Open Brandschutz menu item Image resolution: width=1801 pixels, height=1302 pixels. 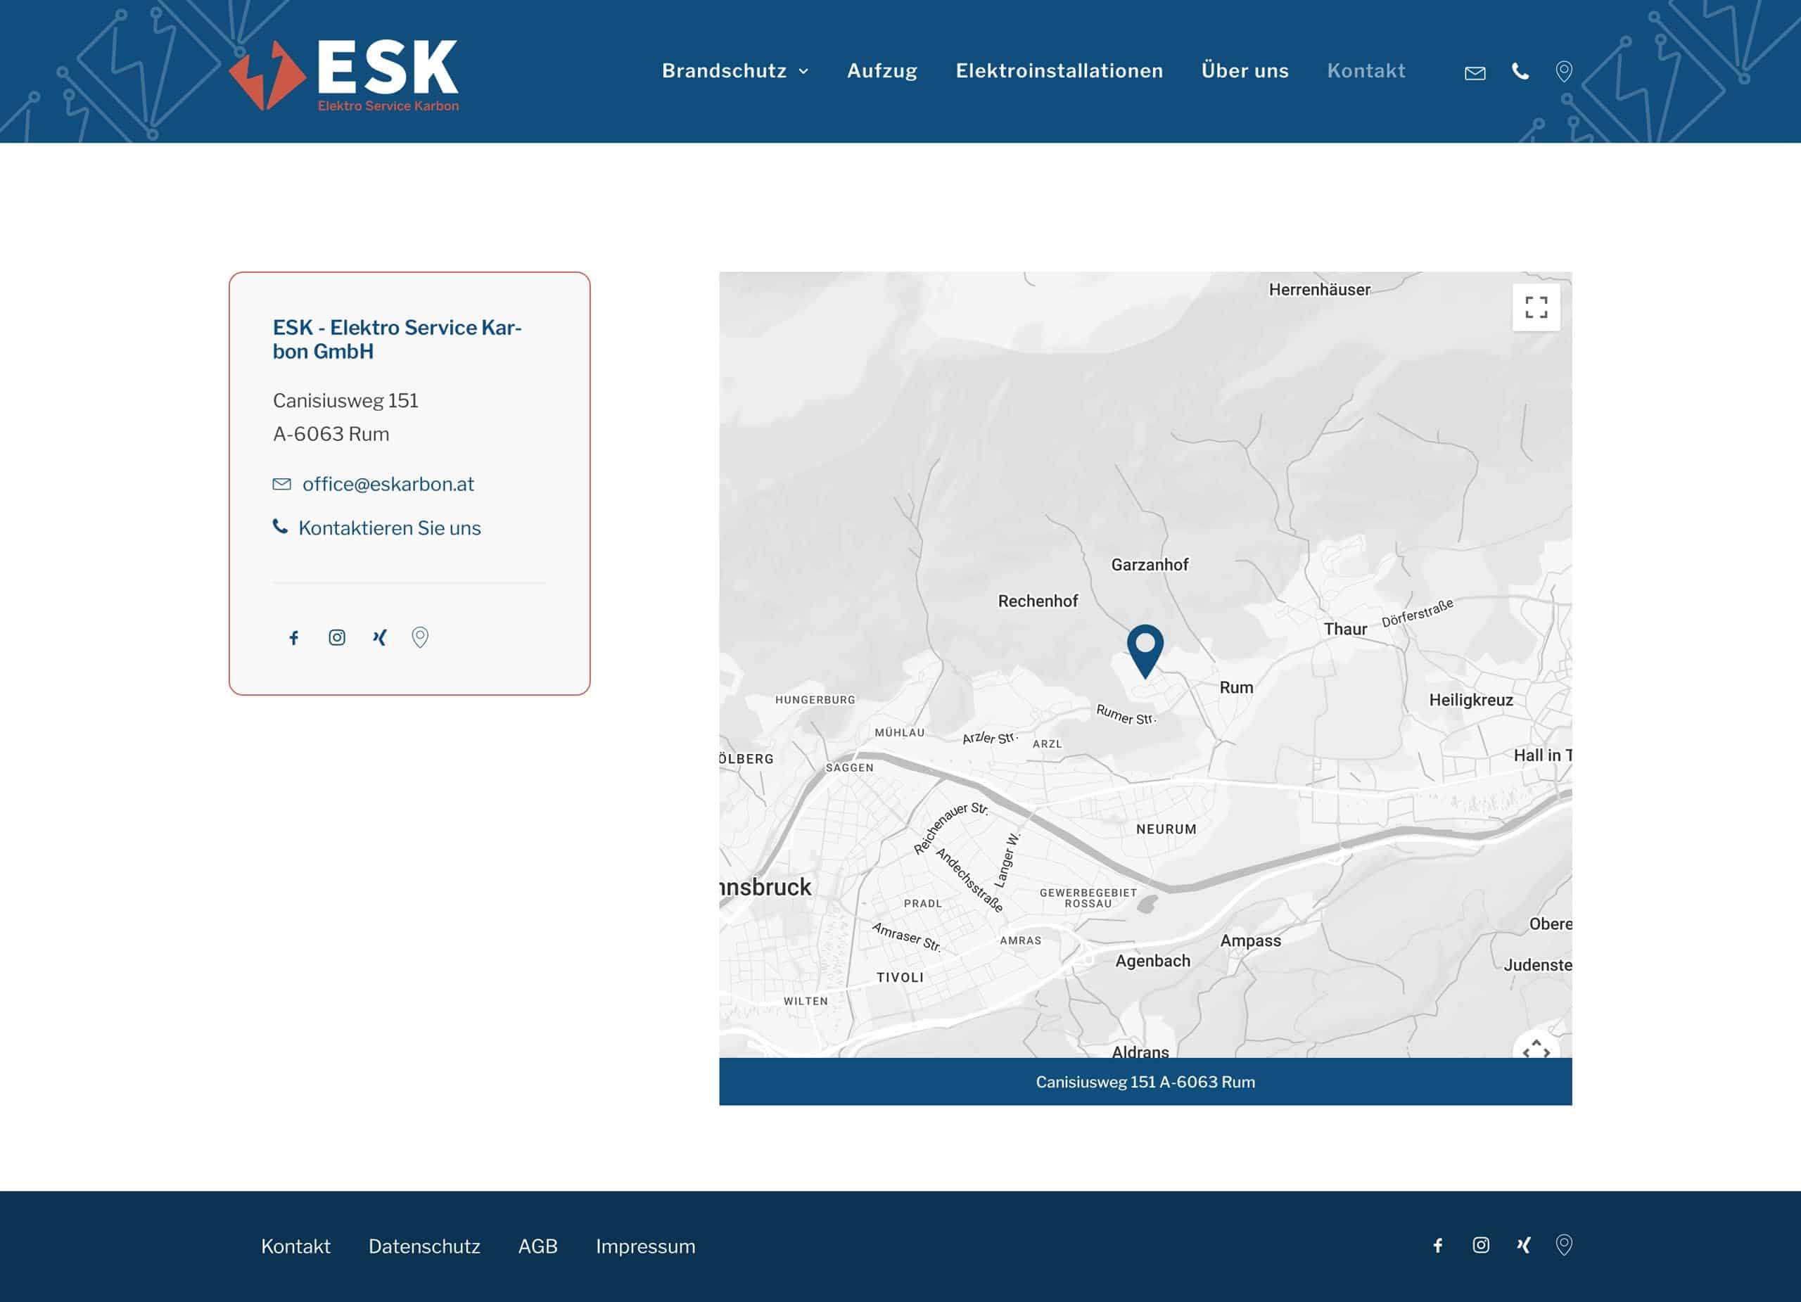(724, 70)
